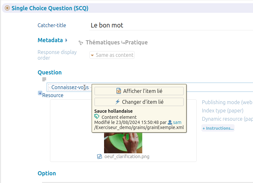Open the + Instructions... button
Screen dimensions: 253x183
pos(218,128)
